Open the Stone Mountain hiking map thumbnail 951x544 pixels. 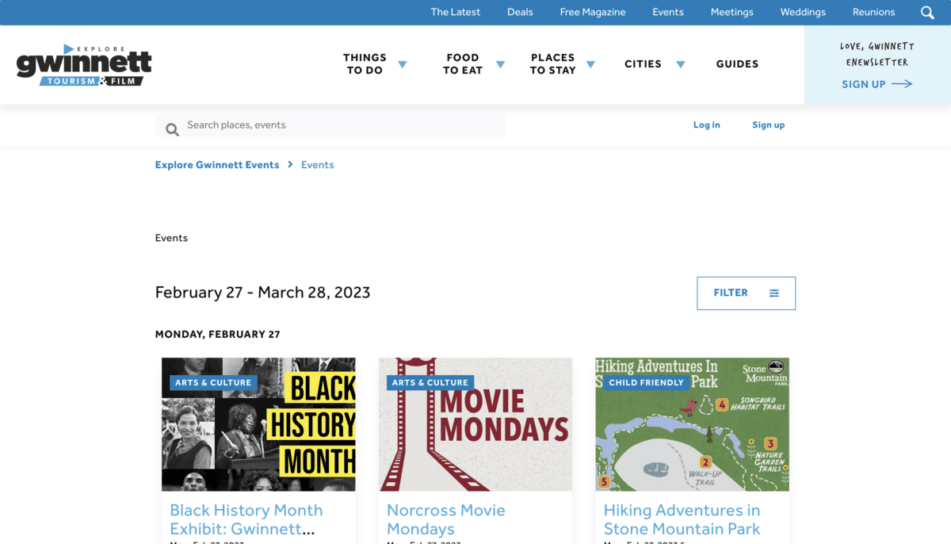pos(693,424)
